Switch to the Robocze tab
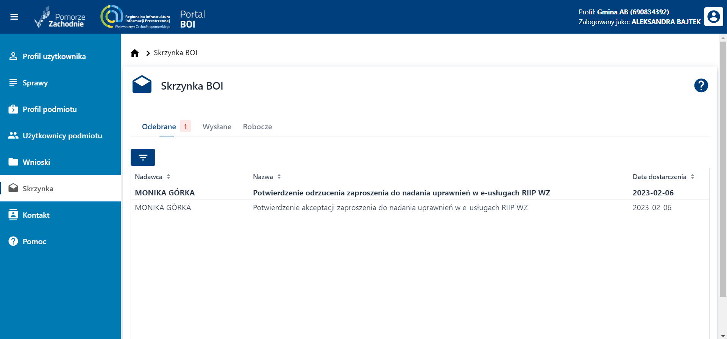 tap(257, 127)
